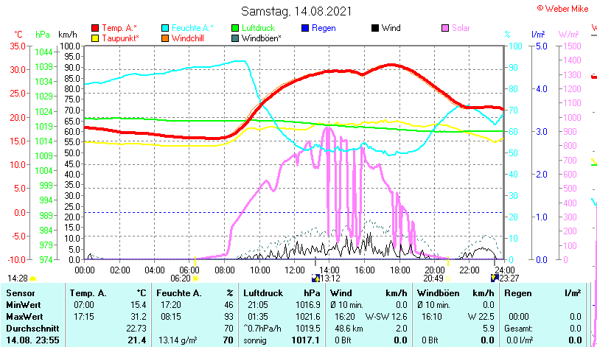Click the cyan Feuchte A. legend swatch

click(x=165, y=28)
